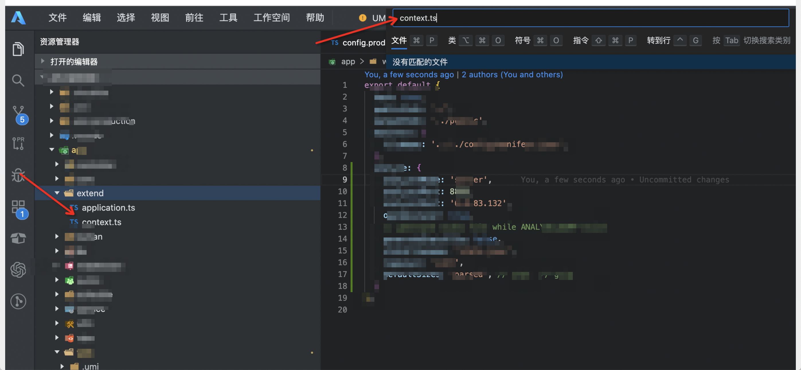Expand the folder ending in 'an' below context.ts
Screen dimensions: 801x370
[x=57, y=237]
